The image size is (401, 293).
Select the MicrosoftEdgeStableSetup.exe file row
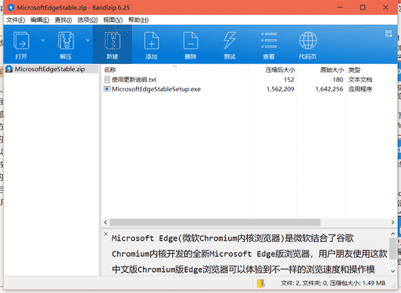pyautogui.click(x=249, y=89)
